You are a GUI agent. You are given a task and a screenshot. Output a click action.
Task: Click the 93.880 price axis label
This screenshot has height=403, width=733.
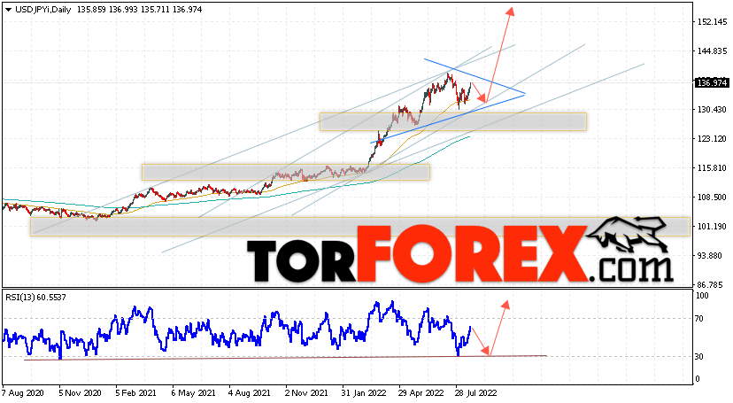(x=712, y=256)
